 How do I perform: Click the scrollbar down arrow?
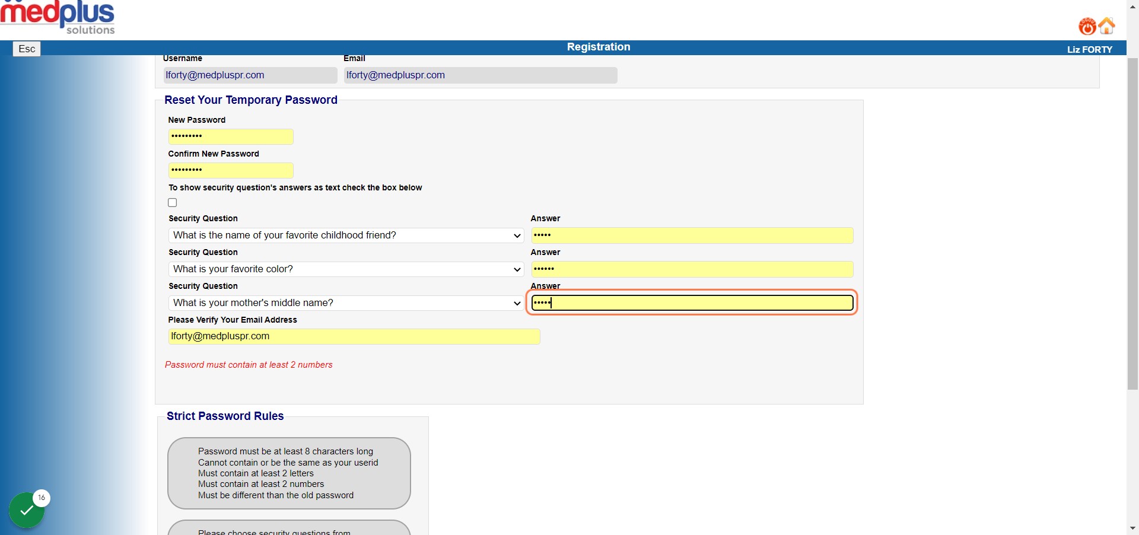(x=1132, y=528)
